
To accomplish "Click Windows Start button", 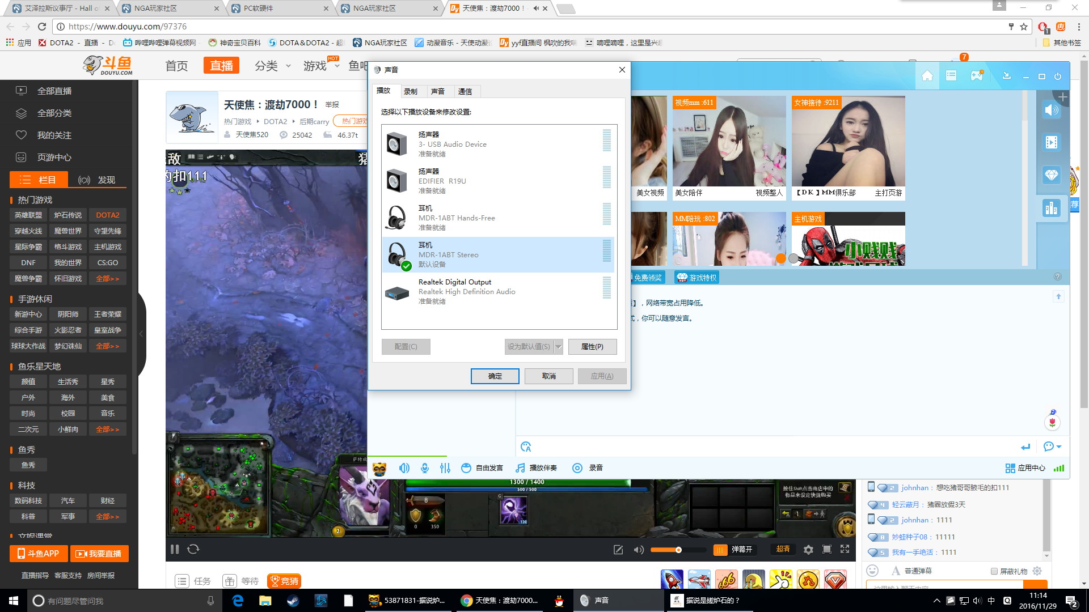I will (x=14, y=601).
